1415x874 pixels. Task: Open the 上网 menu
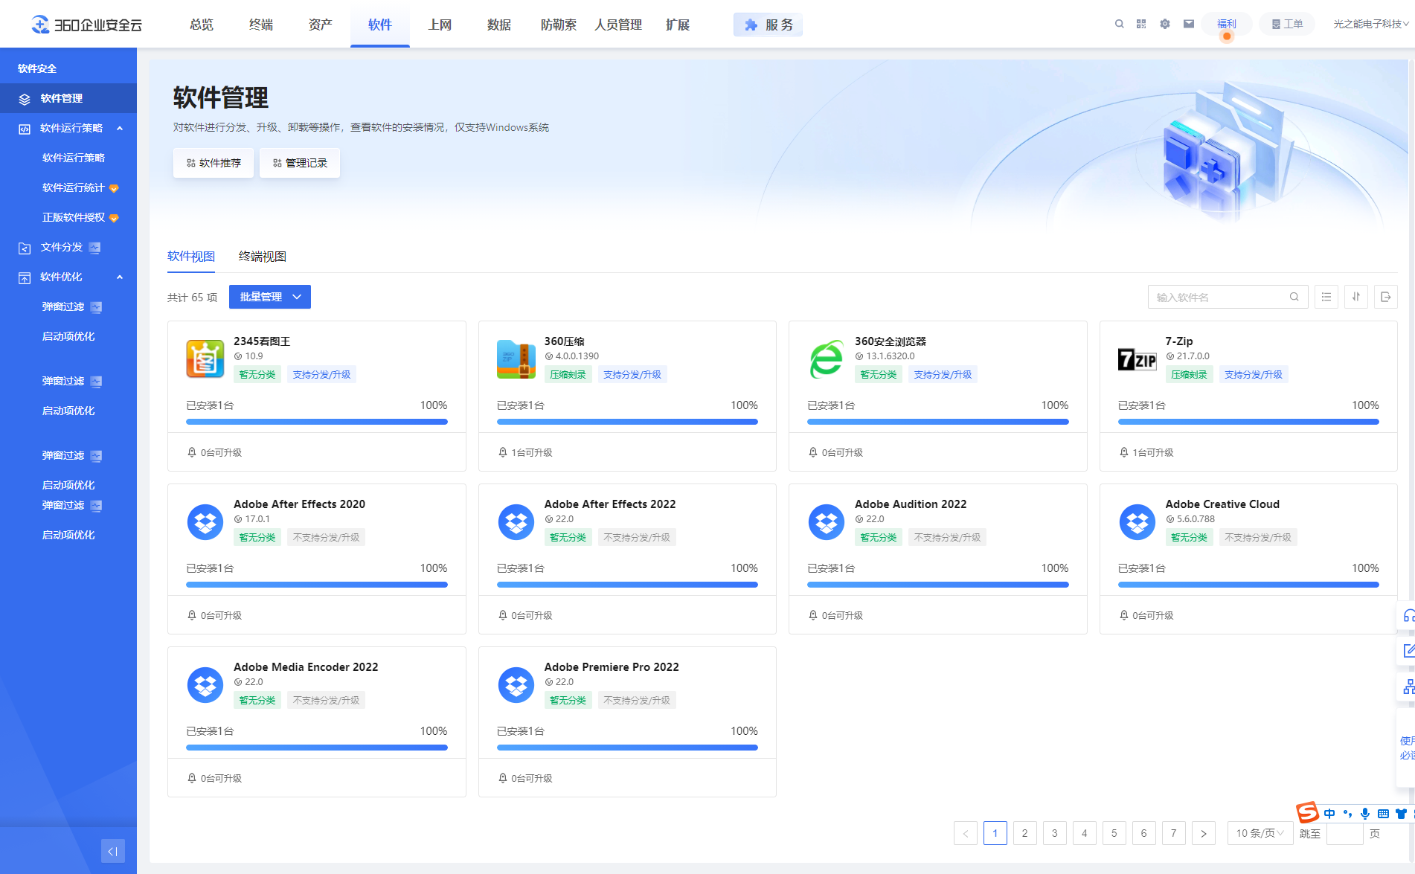(440, 25)
